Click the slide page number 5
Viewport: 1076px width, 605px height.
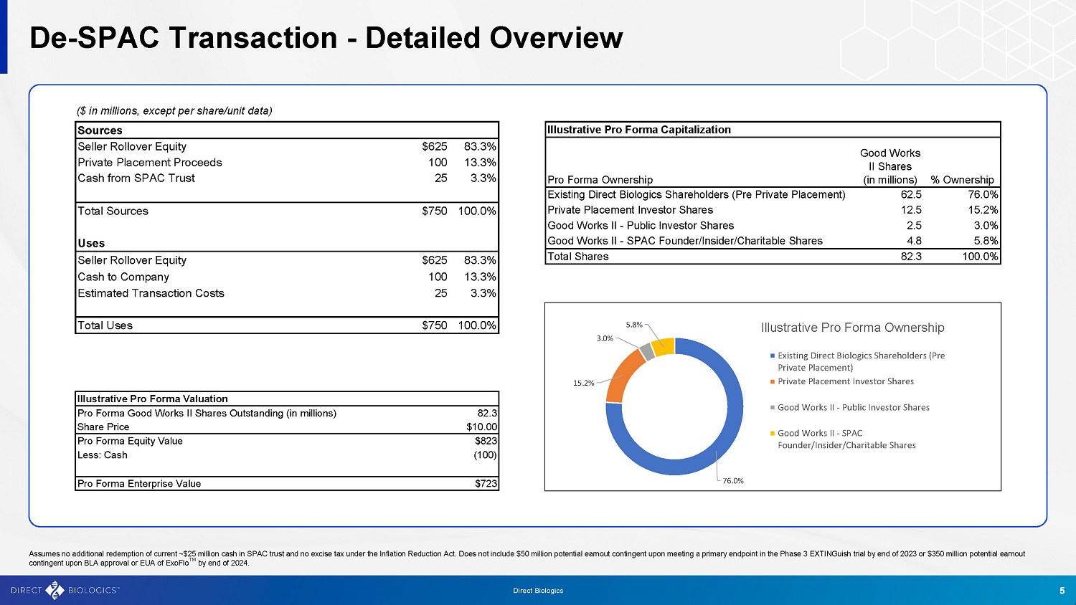click(x=1062, y=591)
